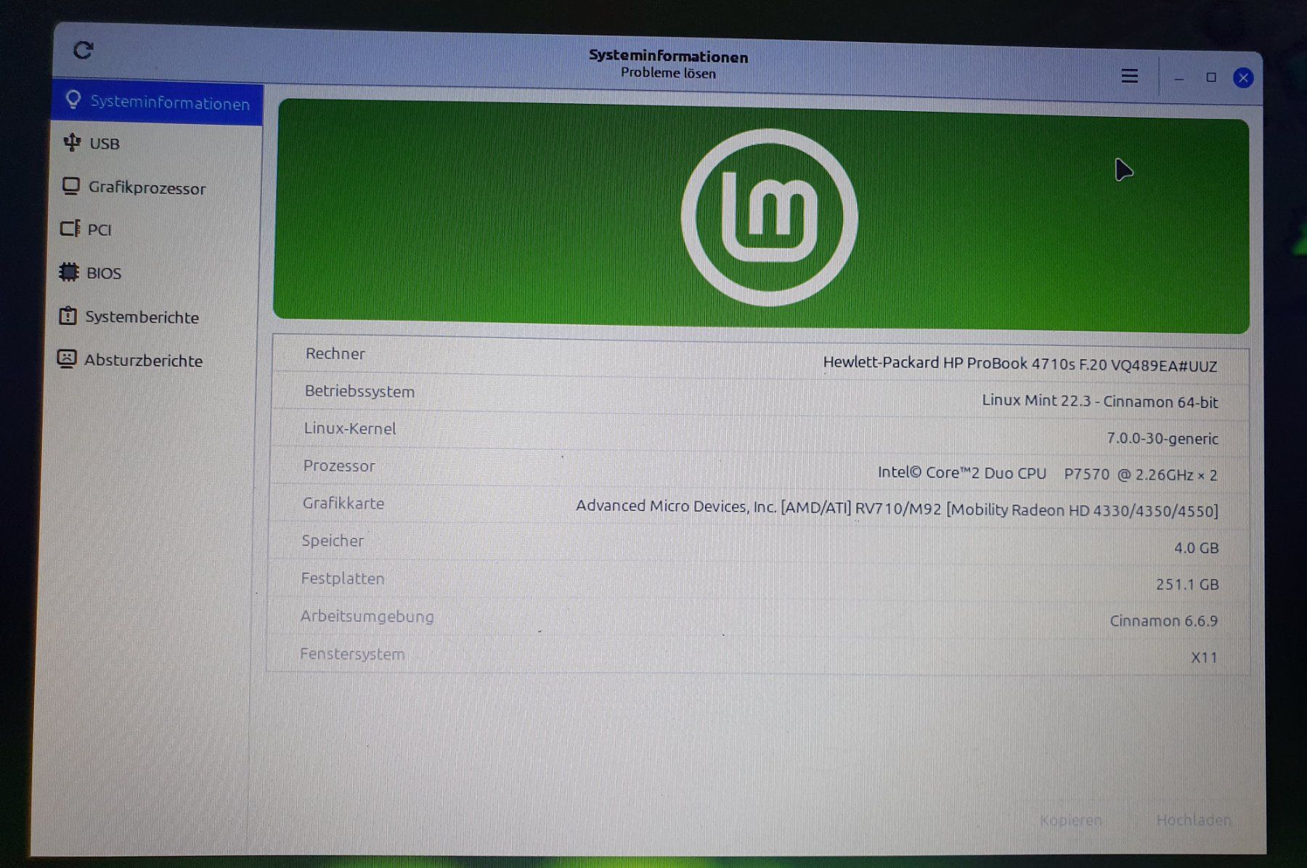
Task: Select the Prozessor row label
Action: click(x=339, y=466)
